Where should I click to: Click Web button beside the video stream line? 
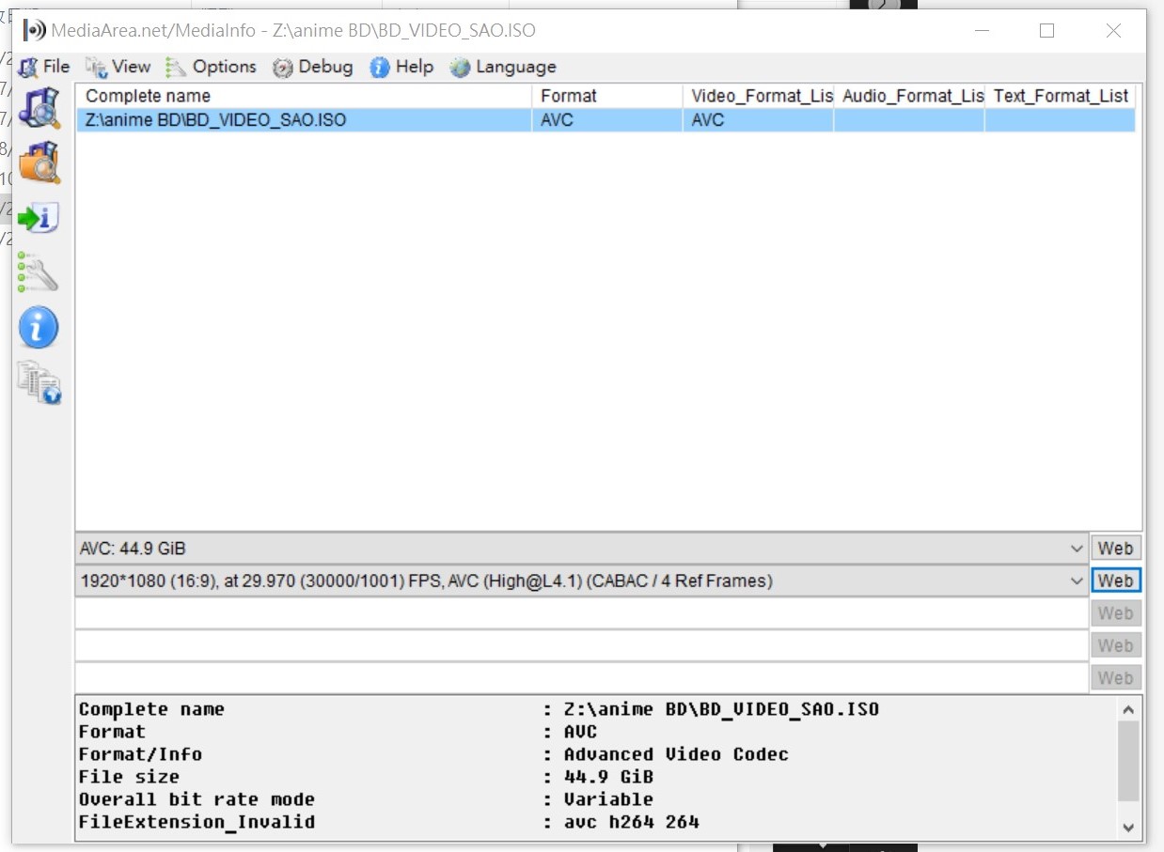pyautogui.click(x=1116, y=581)
